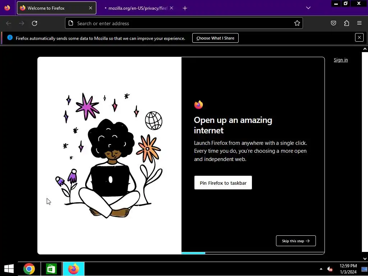This screenshot has height=276, width=368.
Task: Click the 'Open up an amazing internet' heading
Action: point(233,125)
